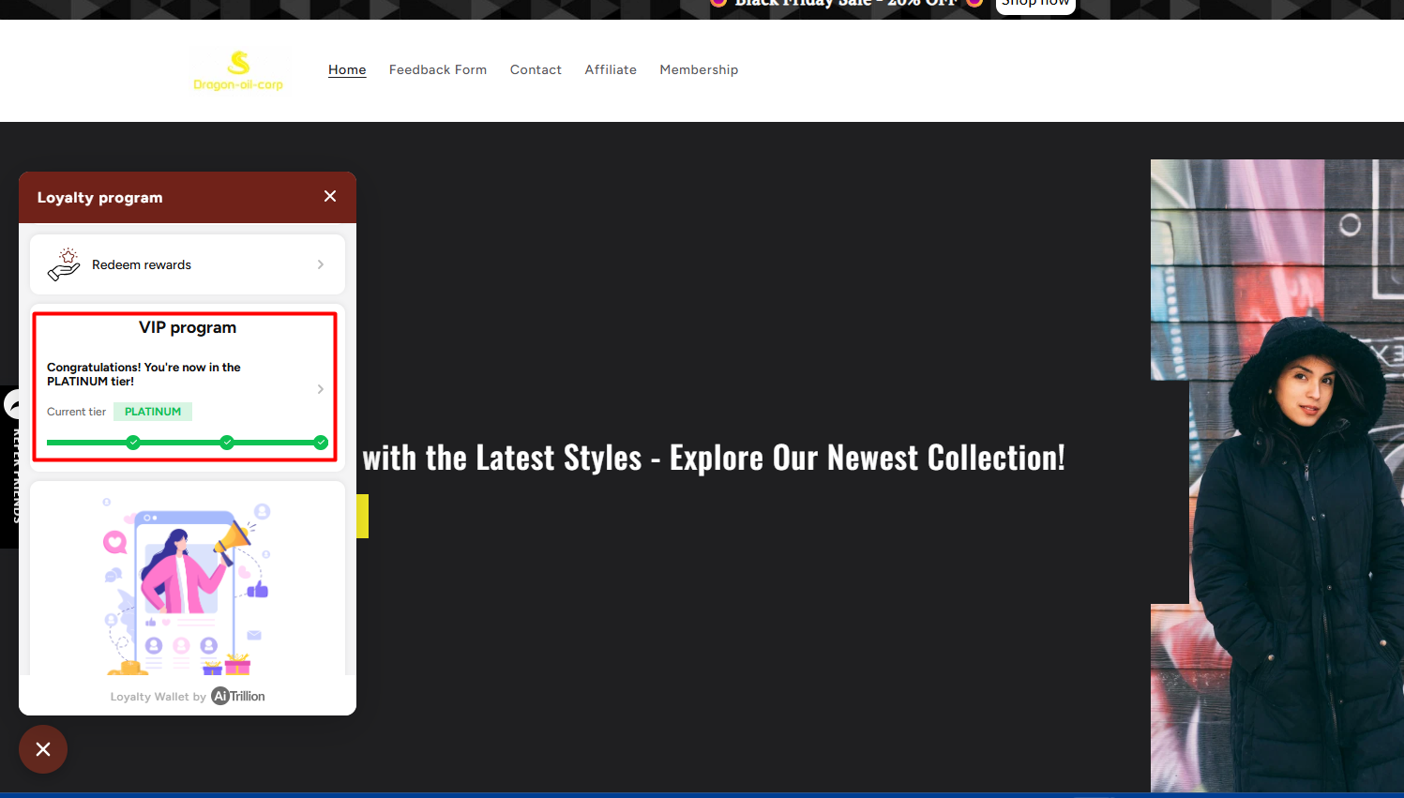Click the Congratulations PLATINUM tier message
This screenshot has width=1404, height=798.
143,374
